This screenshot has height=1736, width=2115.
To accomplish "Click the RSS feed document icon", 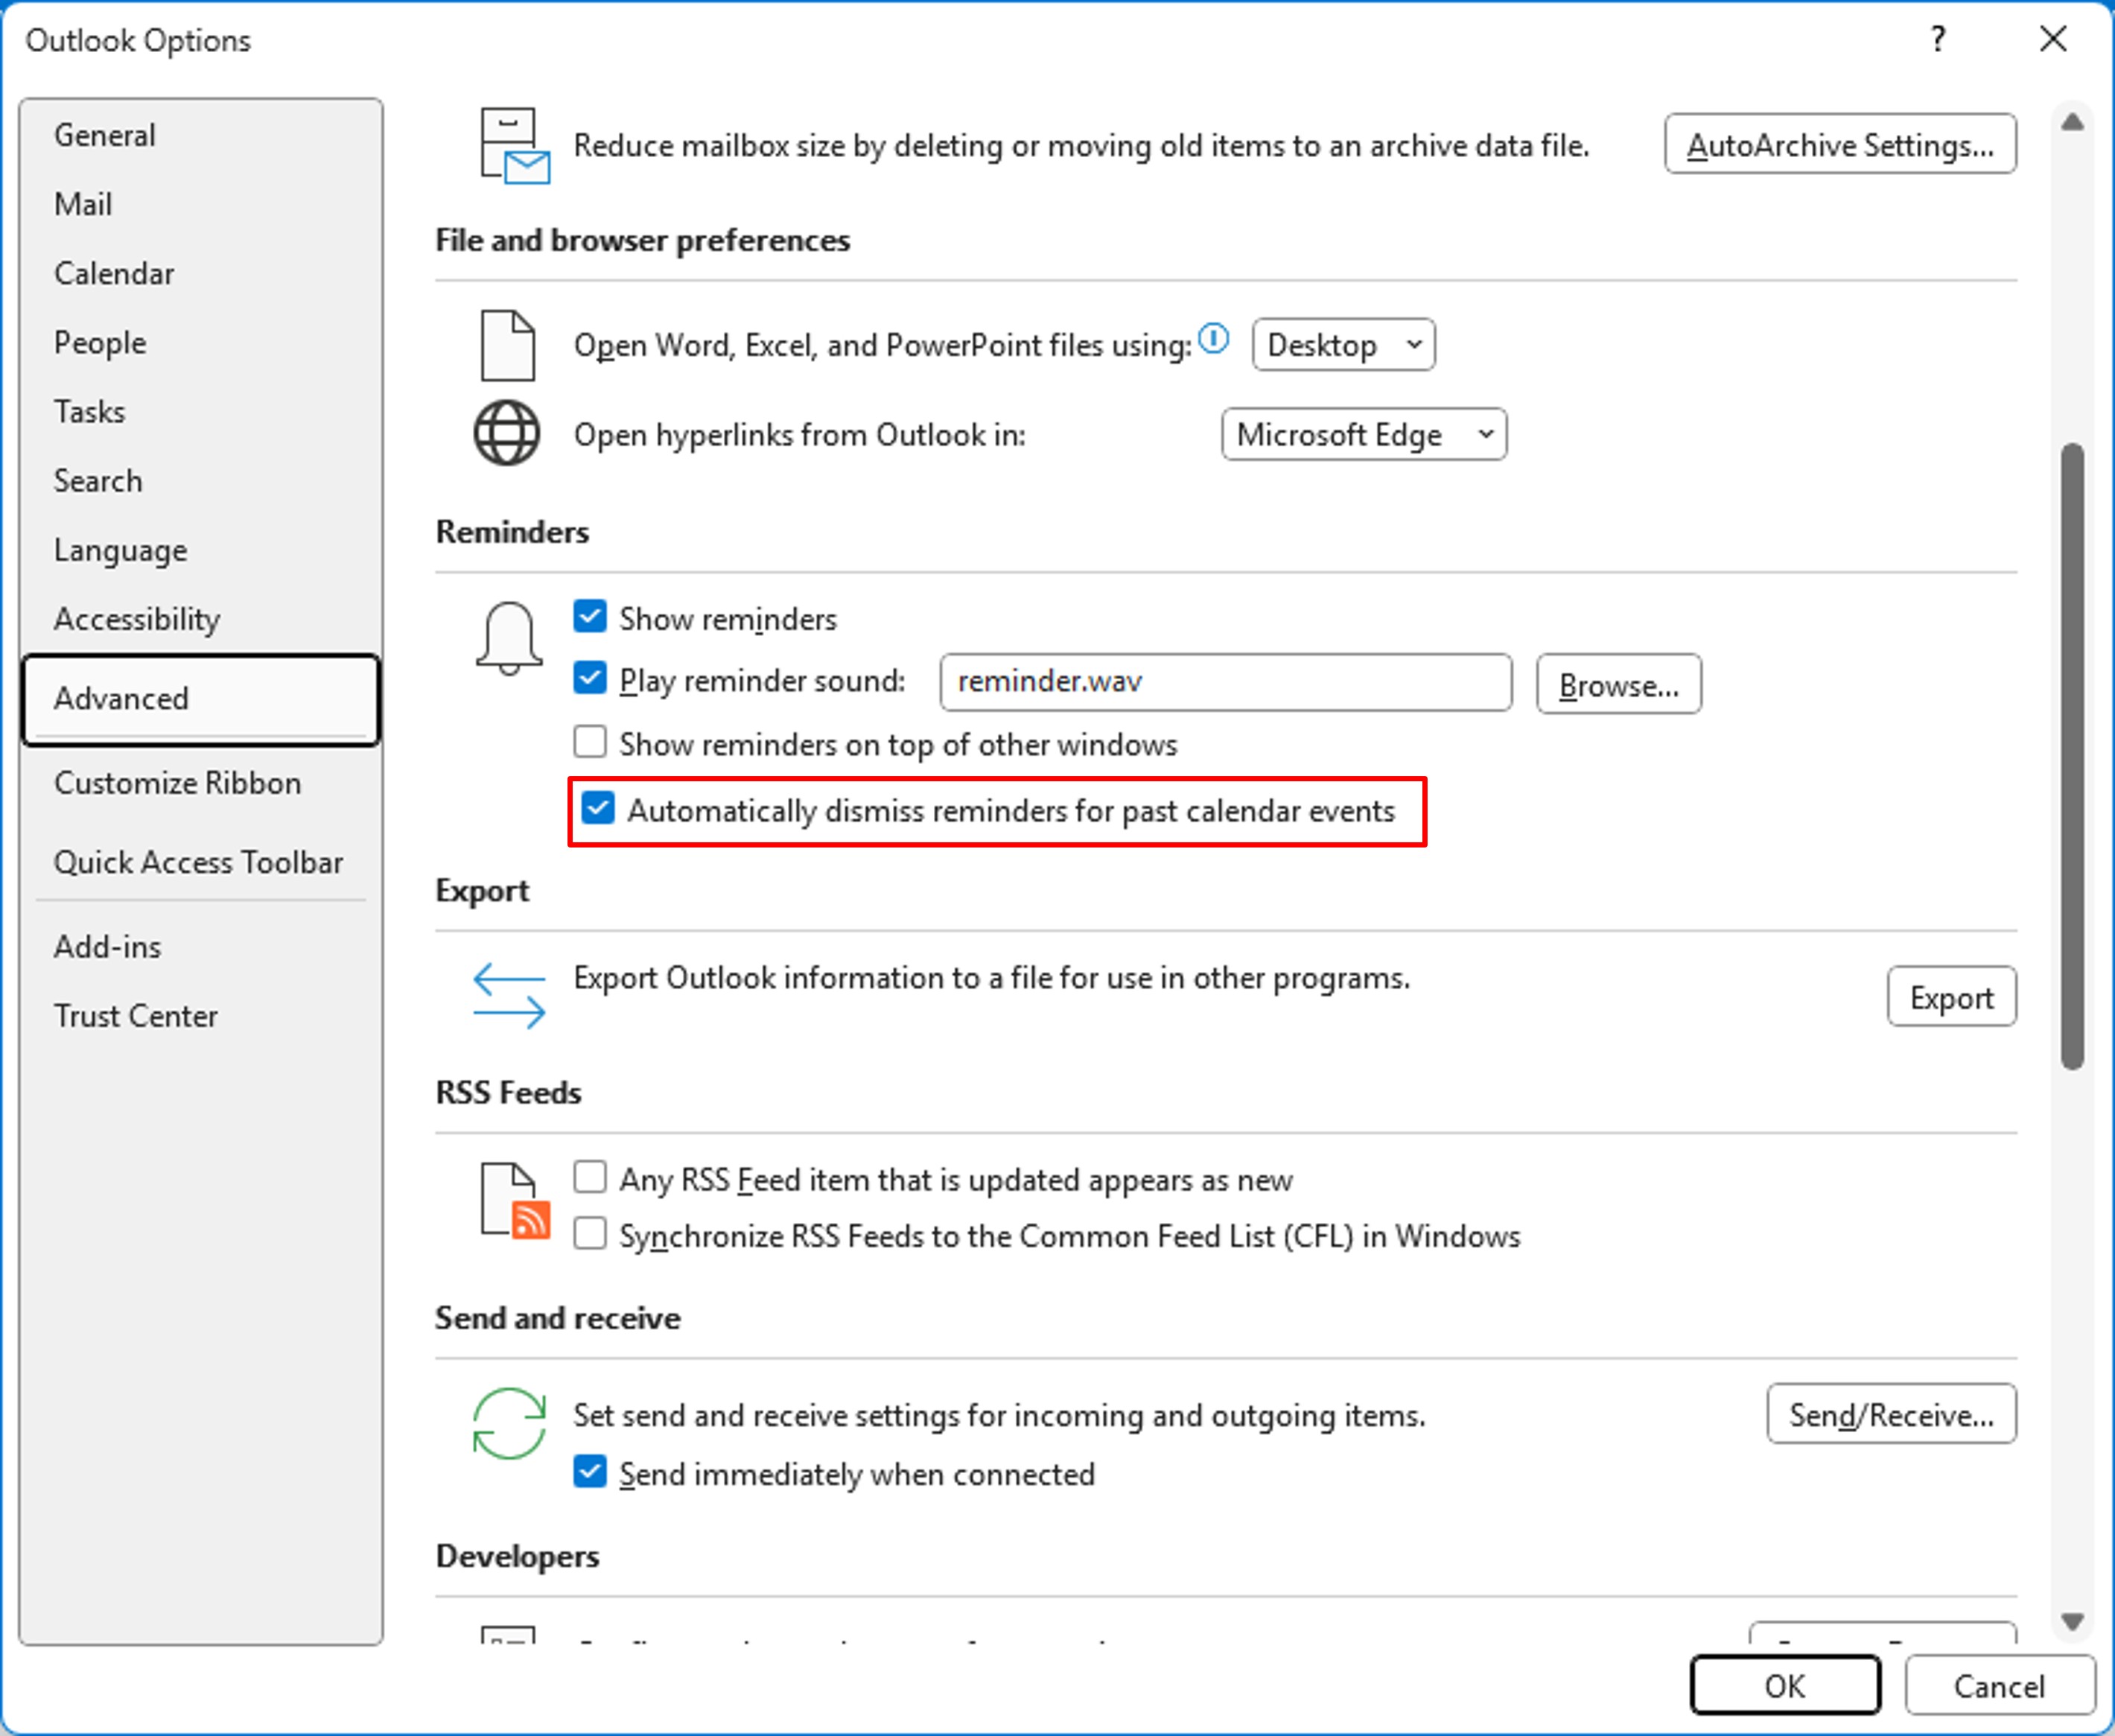I will (515, 1201).
